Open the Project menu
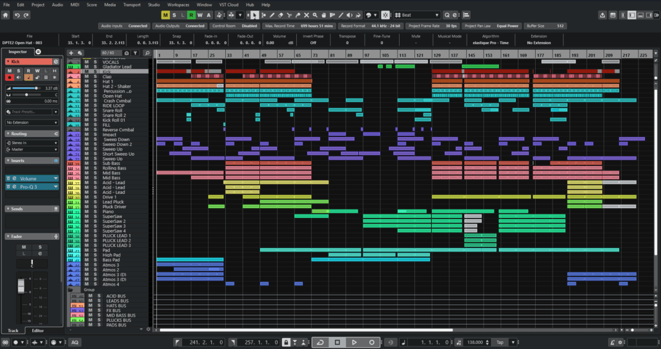Viewport: 661px width, 349px height. (38, 5)
